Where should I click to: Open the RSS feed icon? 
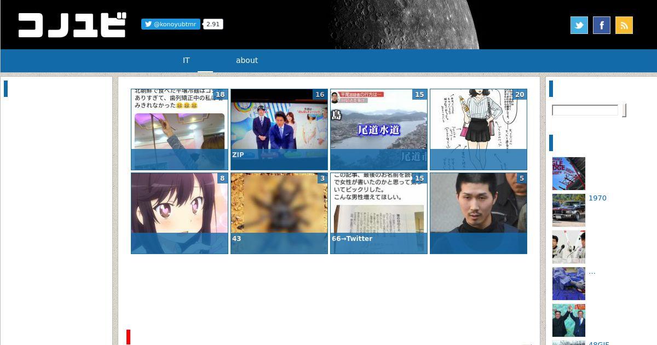point(624,25)
